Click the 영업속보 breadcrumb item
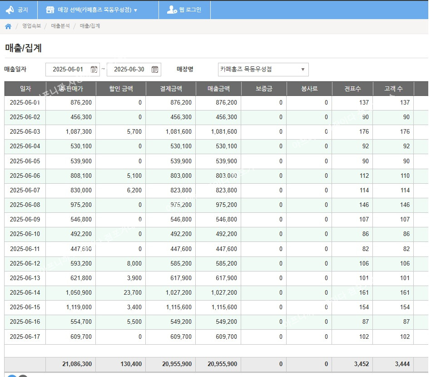 tap(32, 26)
